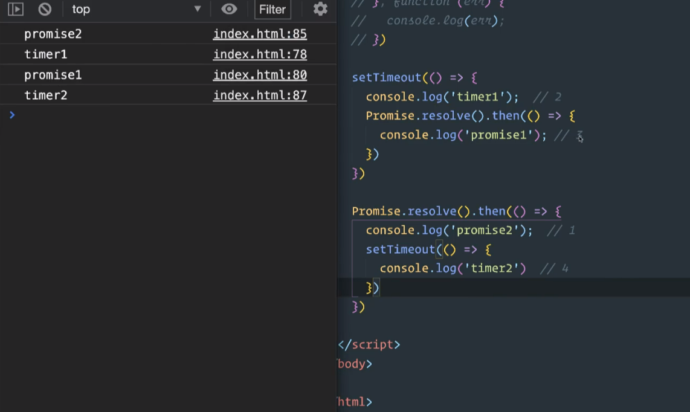Toggle the console sidebar panel icon
690x412 pixels.
pos(15,9)
